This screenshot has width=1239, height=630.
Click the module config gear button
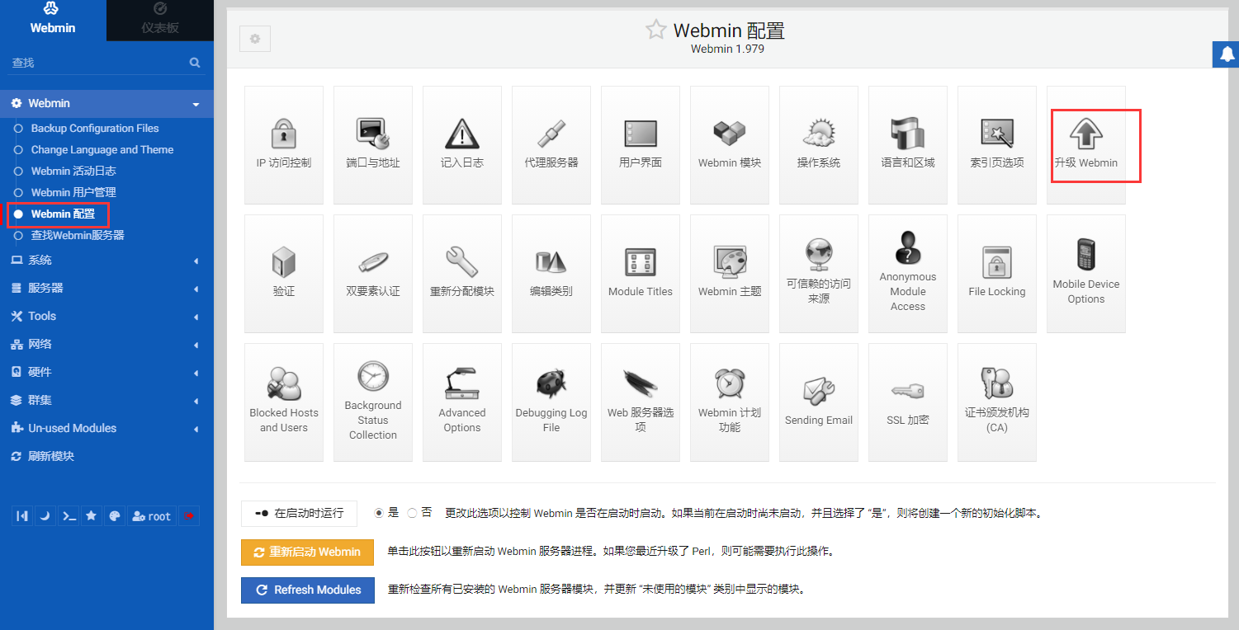(x=255, y=39)
